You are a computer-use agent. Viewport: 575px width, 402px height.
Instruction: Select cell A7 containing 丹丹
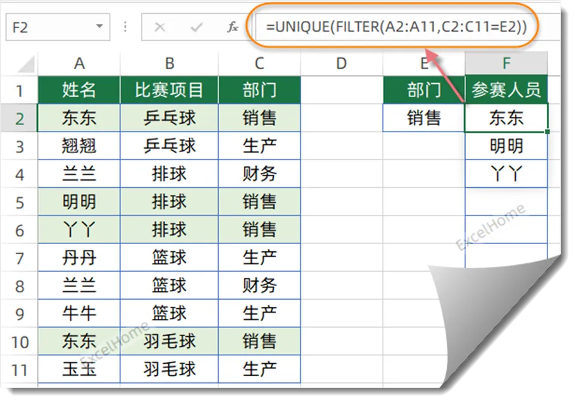click(x=79, y=257)
